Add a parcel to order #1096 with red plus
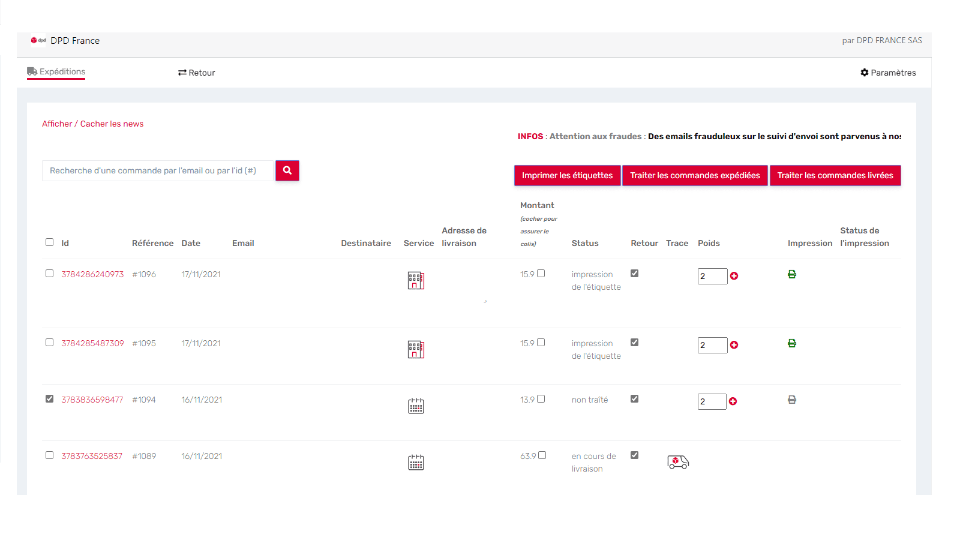 coord(734,276)
